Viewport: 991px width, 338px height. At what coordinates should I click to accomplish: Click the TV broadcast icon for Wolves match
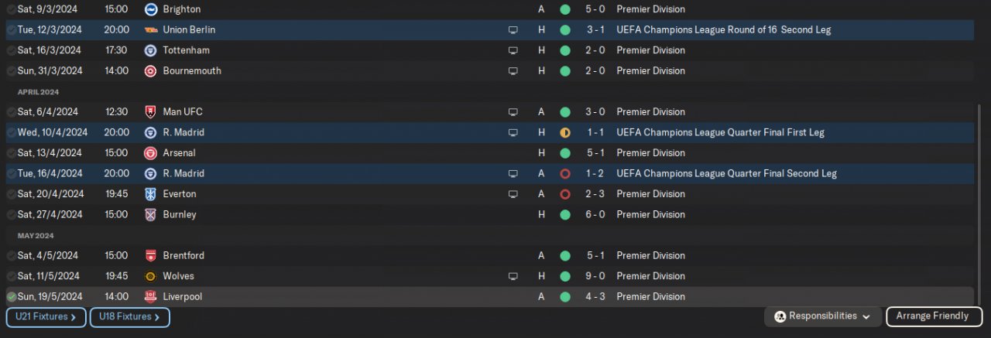[x=512, y=276]
